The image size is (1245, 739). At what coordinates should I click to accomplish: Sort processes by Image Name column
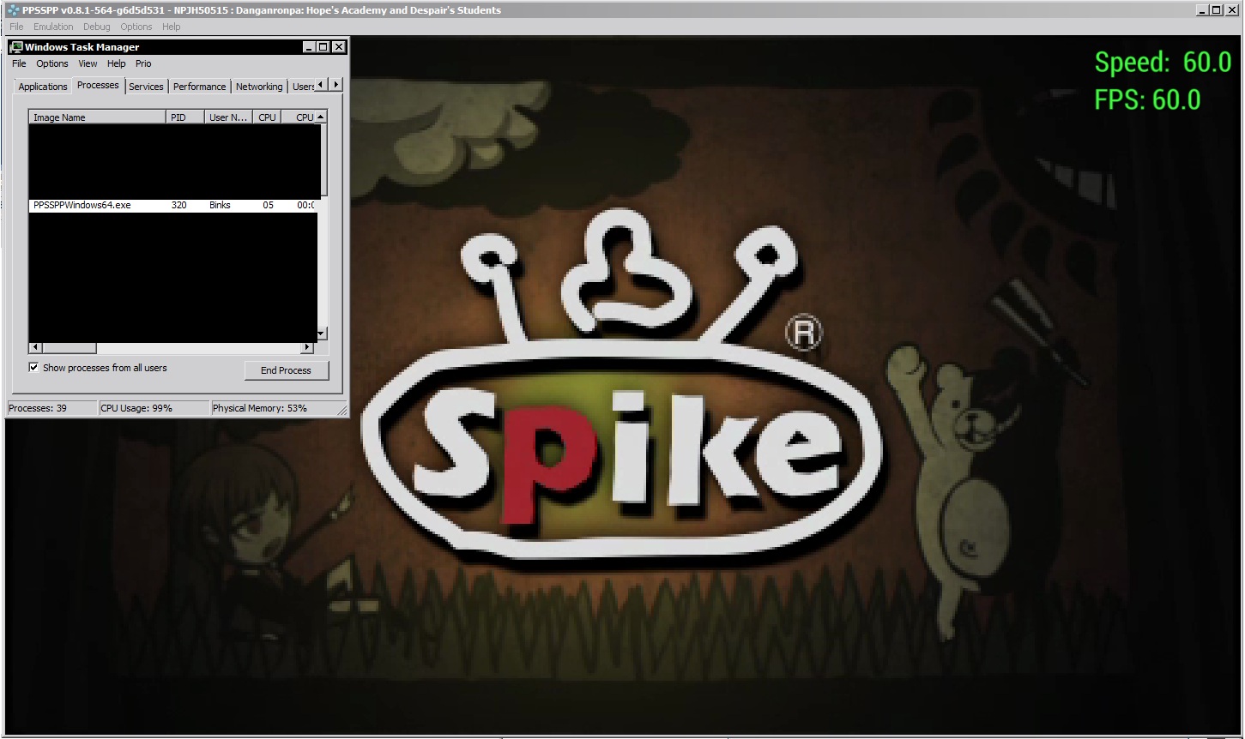[96, 117]
